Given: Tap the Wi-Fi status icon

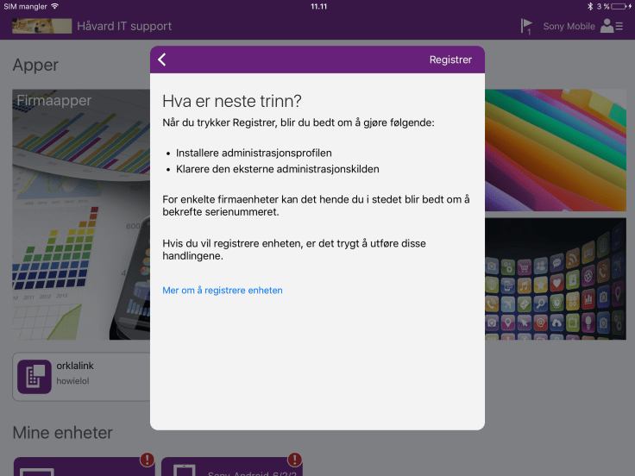Looking at the screenshot, I should point(55,6).
